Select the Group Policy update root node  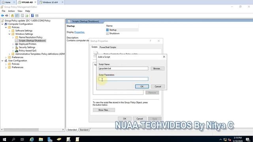pos(27,21)
